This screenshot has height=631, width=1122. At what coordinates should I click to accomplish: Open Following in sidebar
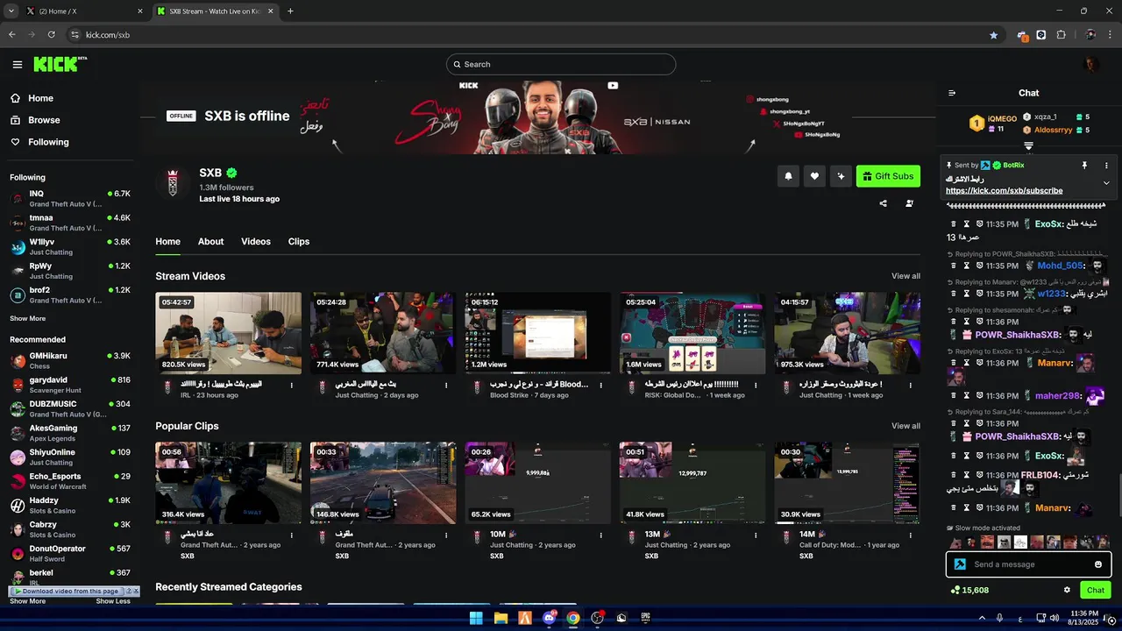39,142
